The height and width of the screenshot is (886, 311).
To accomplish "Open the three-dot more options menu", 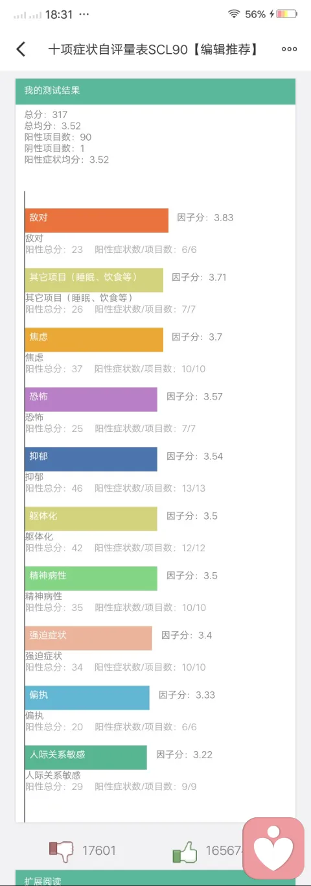I will pos(289,49).
